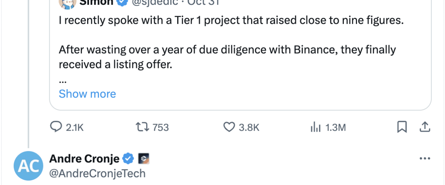Repost the tweet with 753 reposts
The width and height of the screenshot is (445, 185).
point(141,127)
